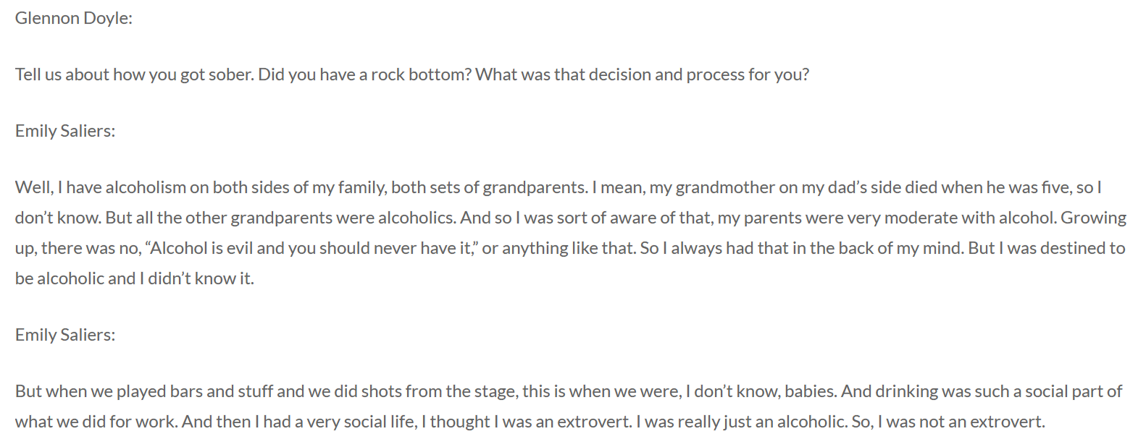
Task: Click the line "be alcoholic and I didn't know it."
Action: pos(134,278)
